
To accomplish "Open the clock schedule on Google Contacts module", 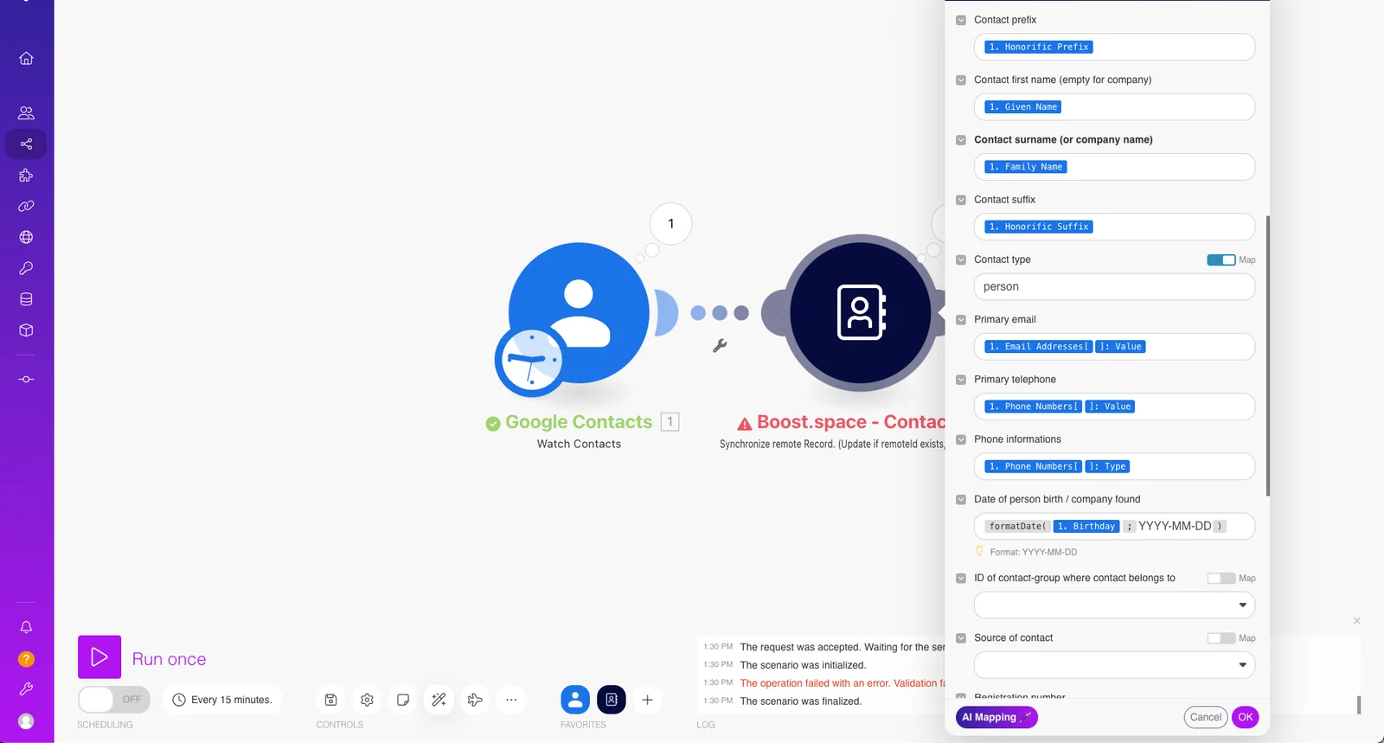I will click(529, 361).
